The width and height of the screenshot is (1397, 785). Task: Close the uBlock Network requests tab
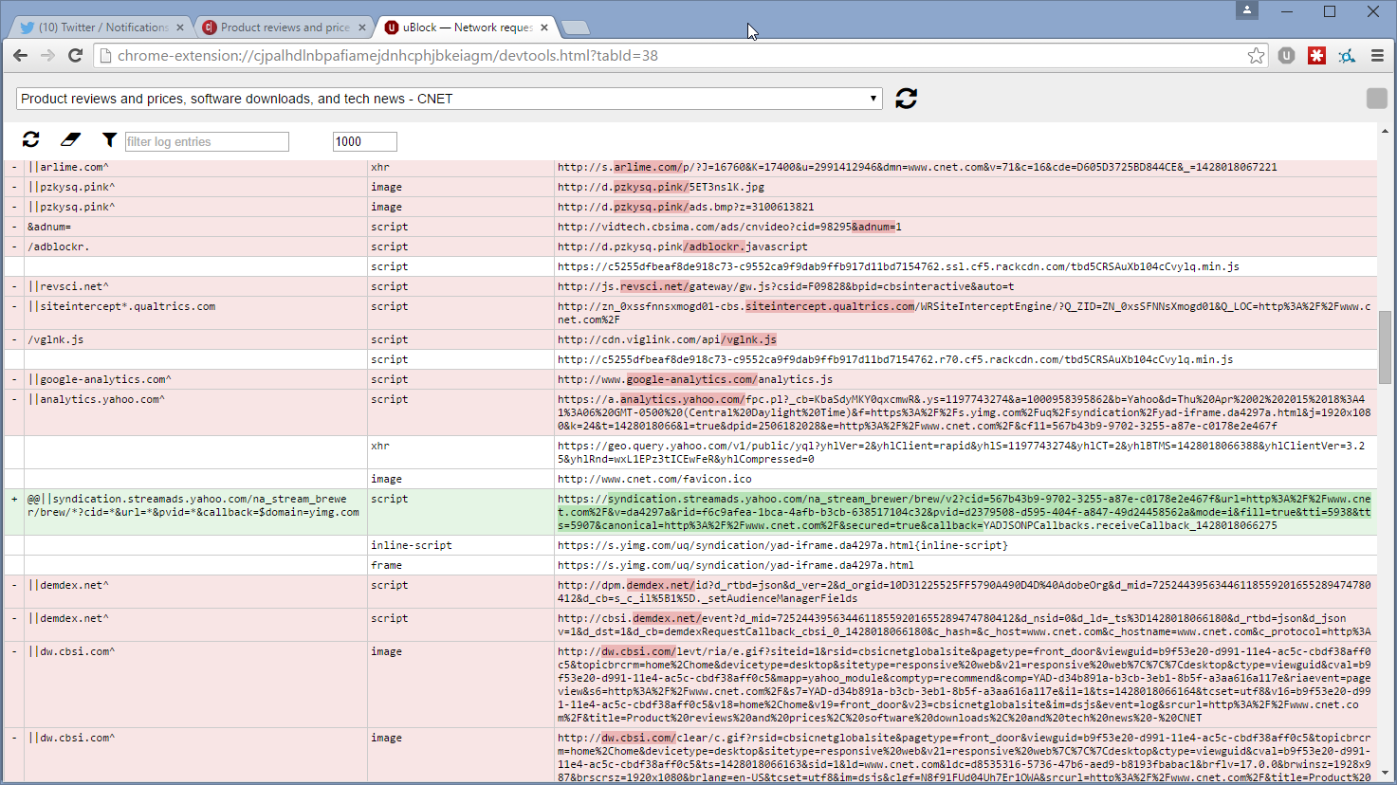(544, 27)
